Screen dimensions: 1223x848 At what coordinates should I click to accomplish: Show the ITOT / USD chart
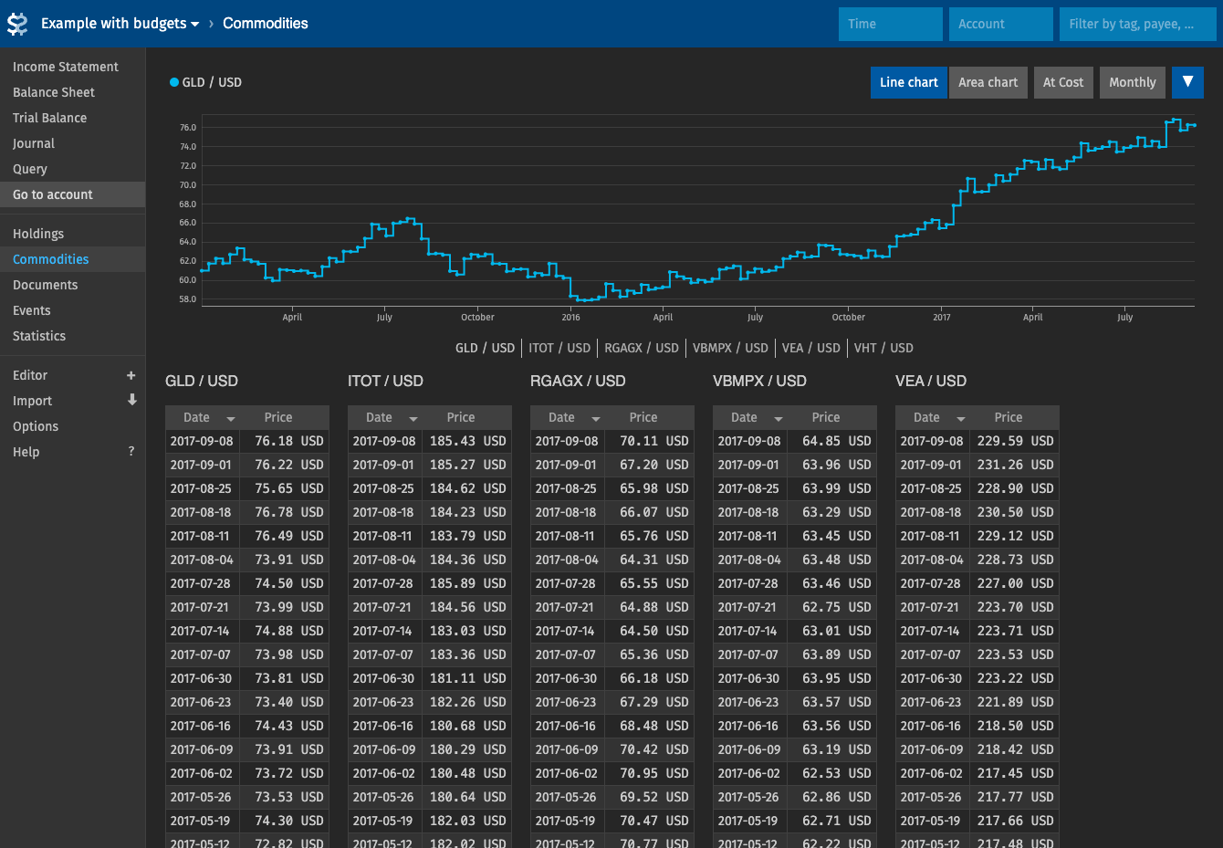(559, 348)
